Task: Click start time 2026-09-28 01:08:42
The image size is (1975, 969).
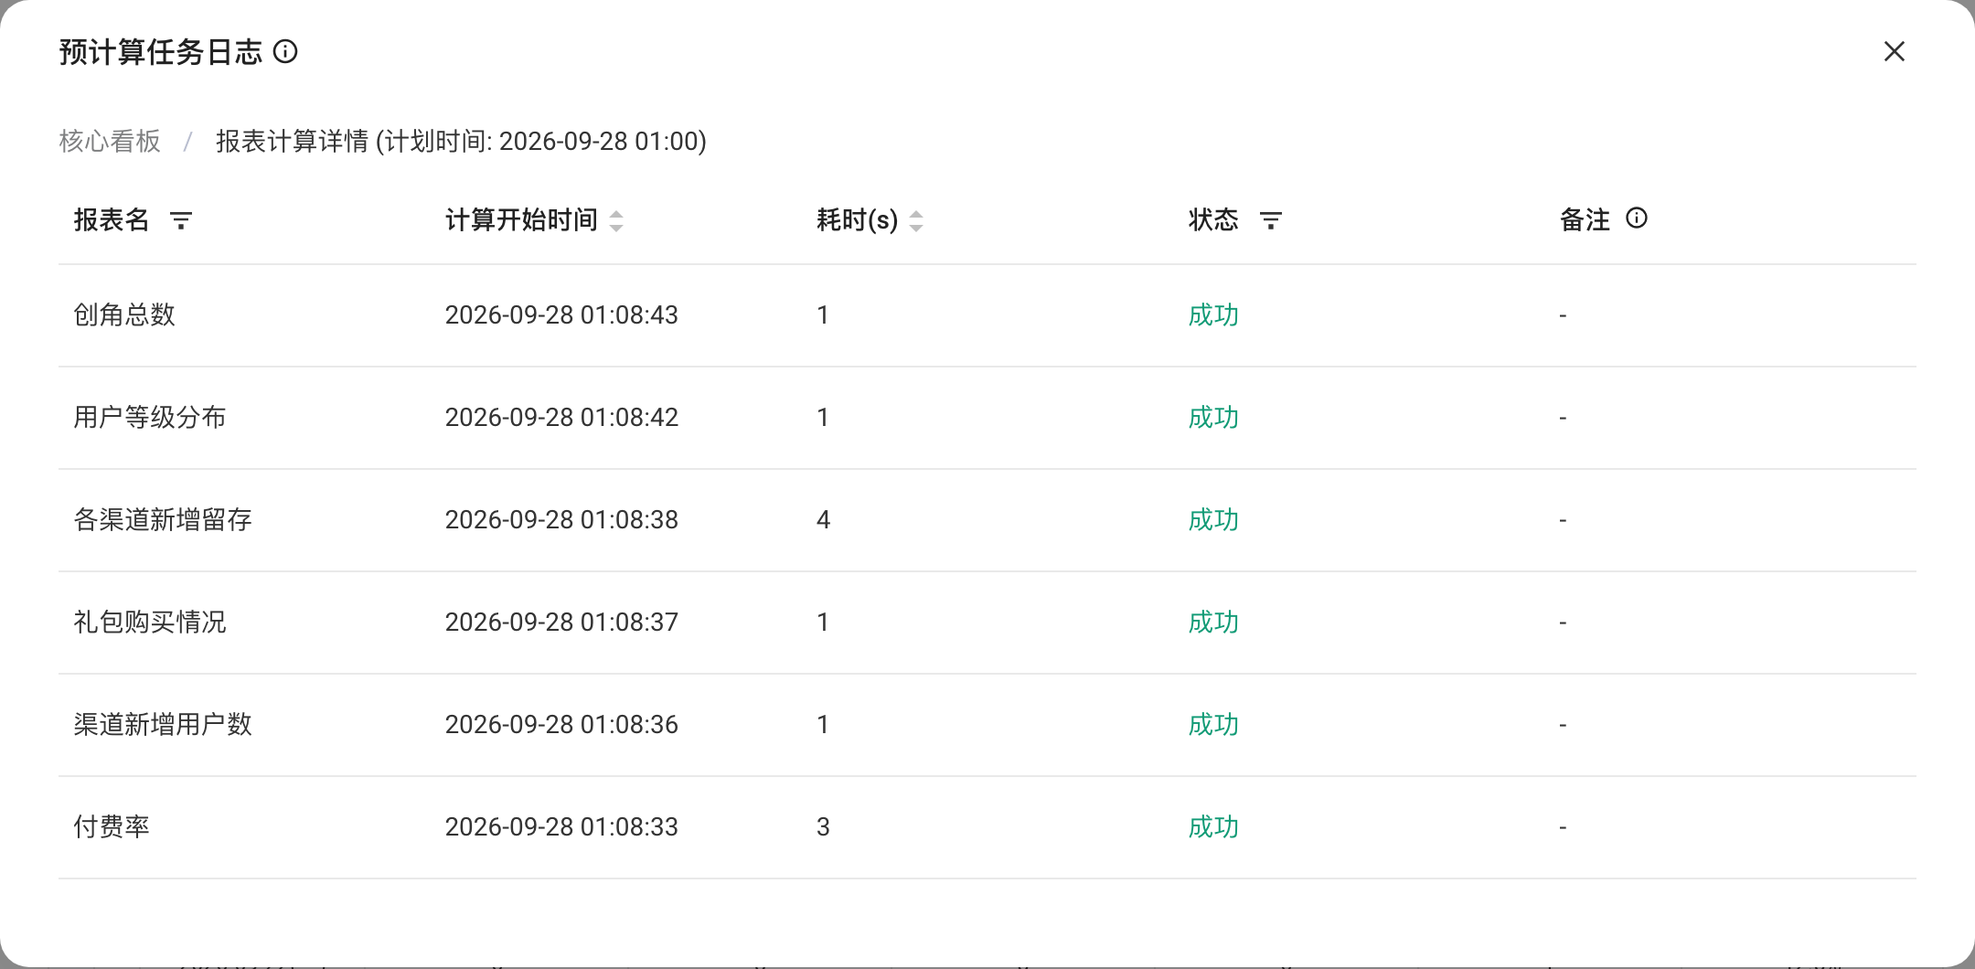Action: [561, 418]
